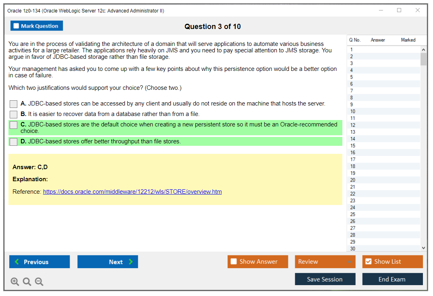Maximize the exam window
Image resolution: width=433 pixels, height=296 pixels.
[399, 10]
